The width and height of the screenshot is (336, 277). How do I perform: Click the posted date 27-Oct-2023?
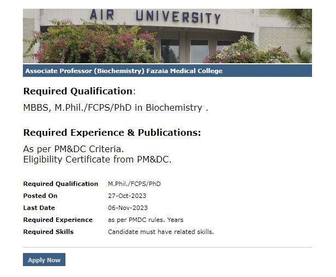(x=127, y=196)
